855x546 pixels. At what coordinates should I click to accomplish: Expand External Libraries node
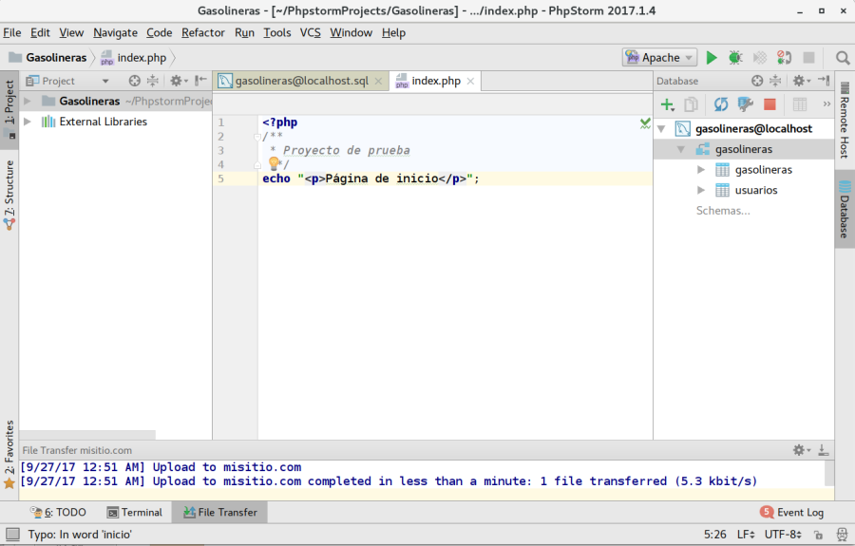27,122
